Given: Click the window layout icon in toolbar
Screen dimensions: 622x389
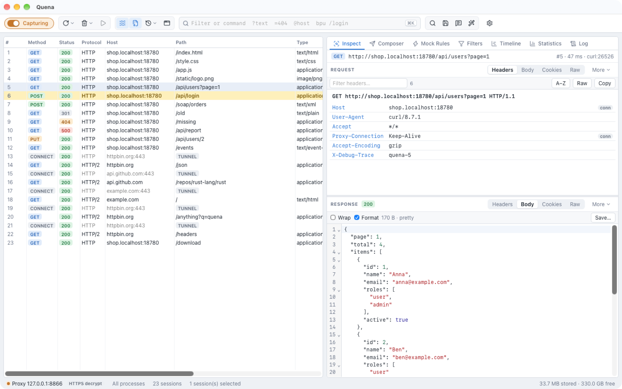Looking at the screenshot, I should pyautogui.click(x=167, y=23).
